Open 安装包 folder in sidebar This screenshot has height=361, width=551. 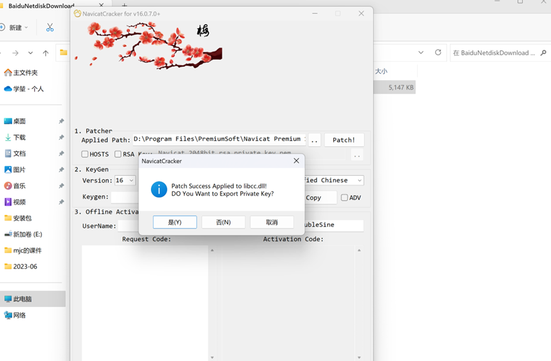pyautogui.click(x=18, y=218)
